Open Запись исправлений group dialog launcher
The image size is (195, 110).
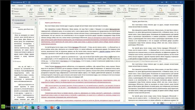point(115,16)
